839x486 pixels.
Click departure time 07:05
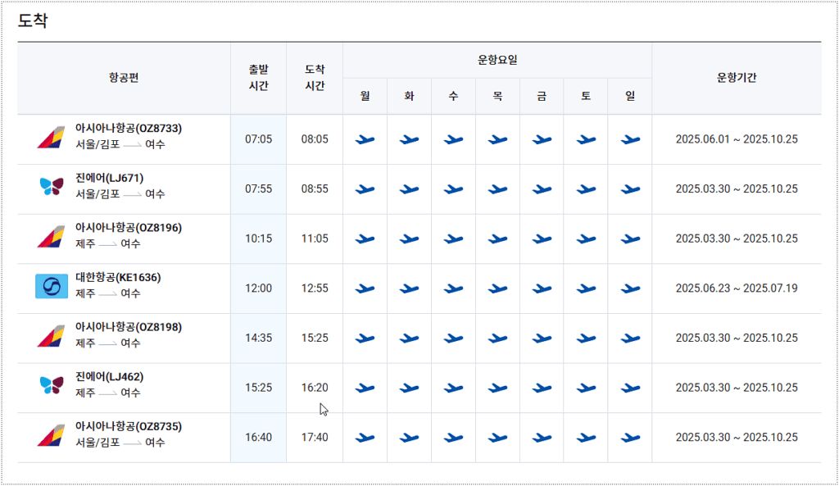click(x=258, y=139)
